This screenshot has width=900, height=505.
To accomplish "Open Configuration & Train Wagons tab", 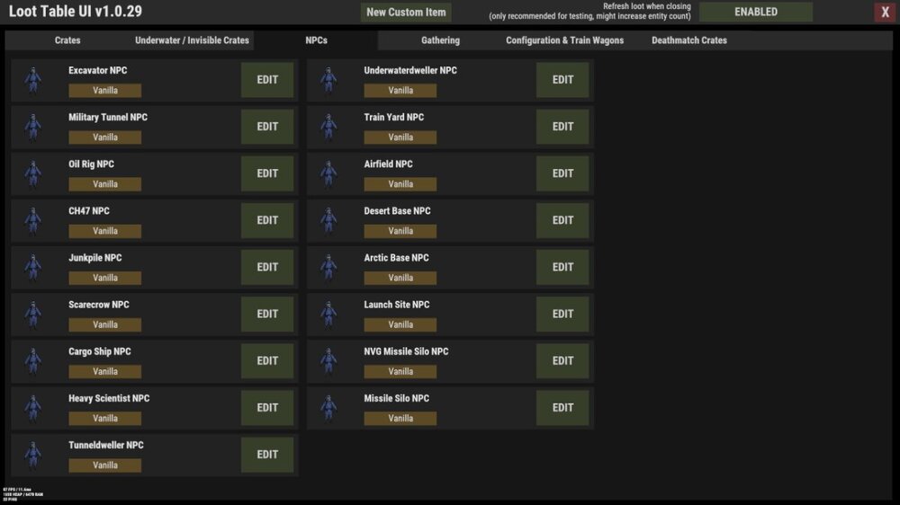I will point(564,40).
